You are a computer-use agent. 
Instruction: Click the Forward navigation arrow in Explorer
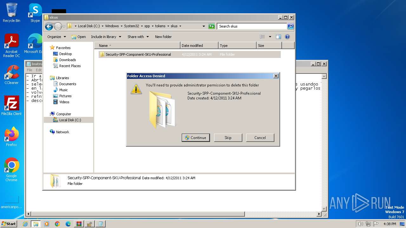tap(58, 26)
